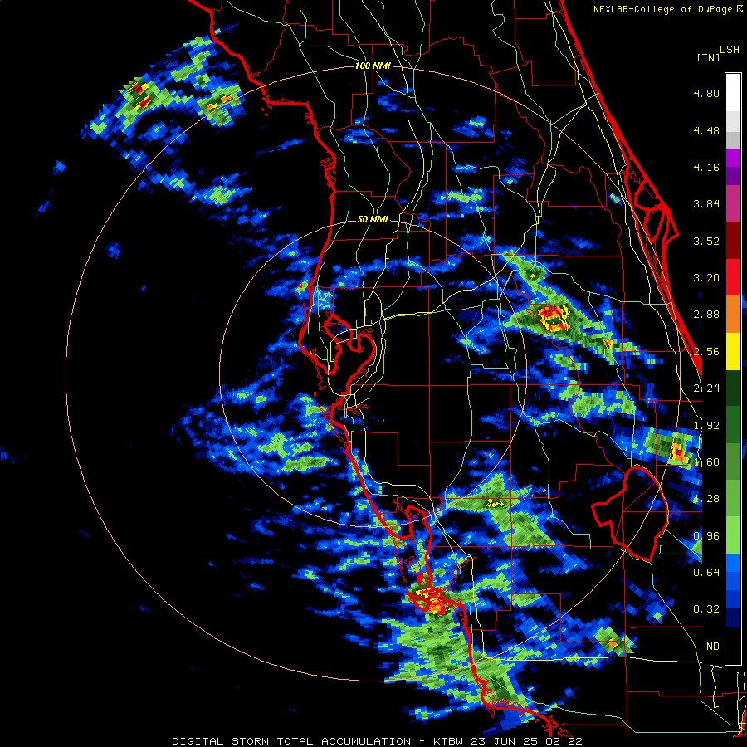Click the DSA product label
This screenshot has width=747, height=747.
tap(730, 50)
